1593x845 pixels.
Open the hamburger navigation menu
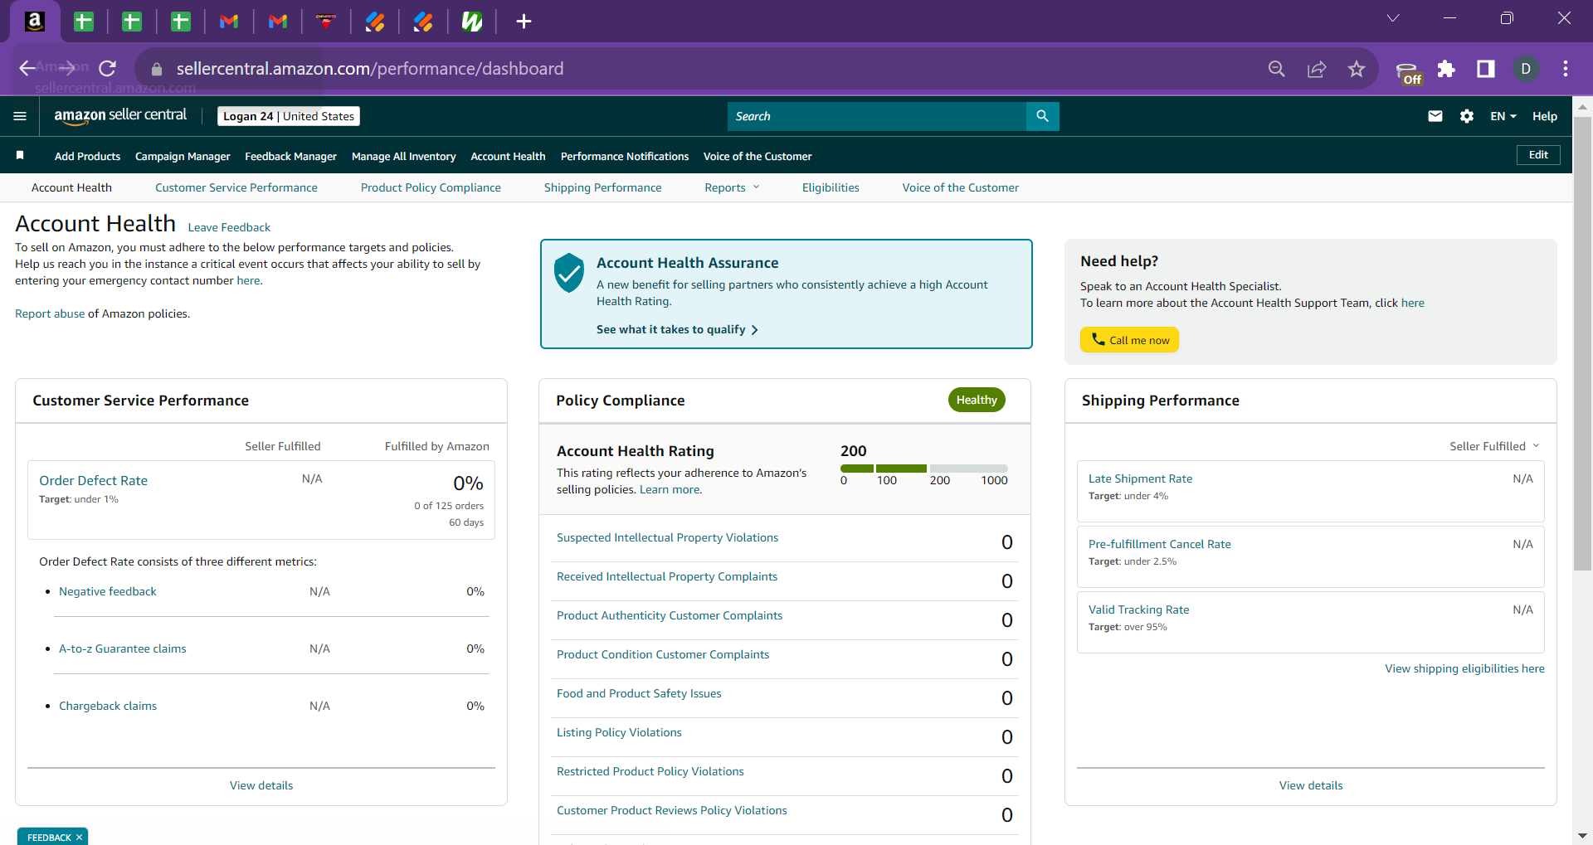click(20, 116)
